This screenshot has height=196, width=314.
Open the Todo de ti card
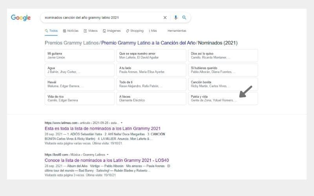(x=152, y=84)
